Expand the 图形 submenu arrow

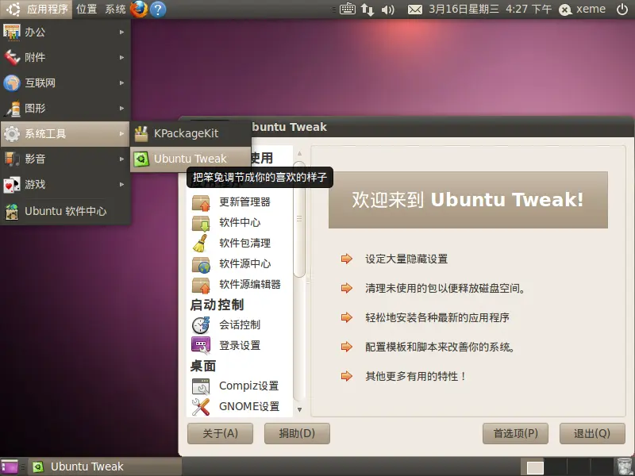tap(122, 109)
